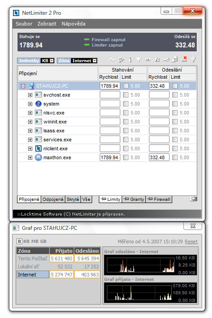Enable upload limit for STAHUJCZ-PC
Image resolution: width=212 pixels, height=318 pixels.
175,86
